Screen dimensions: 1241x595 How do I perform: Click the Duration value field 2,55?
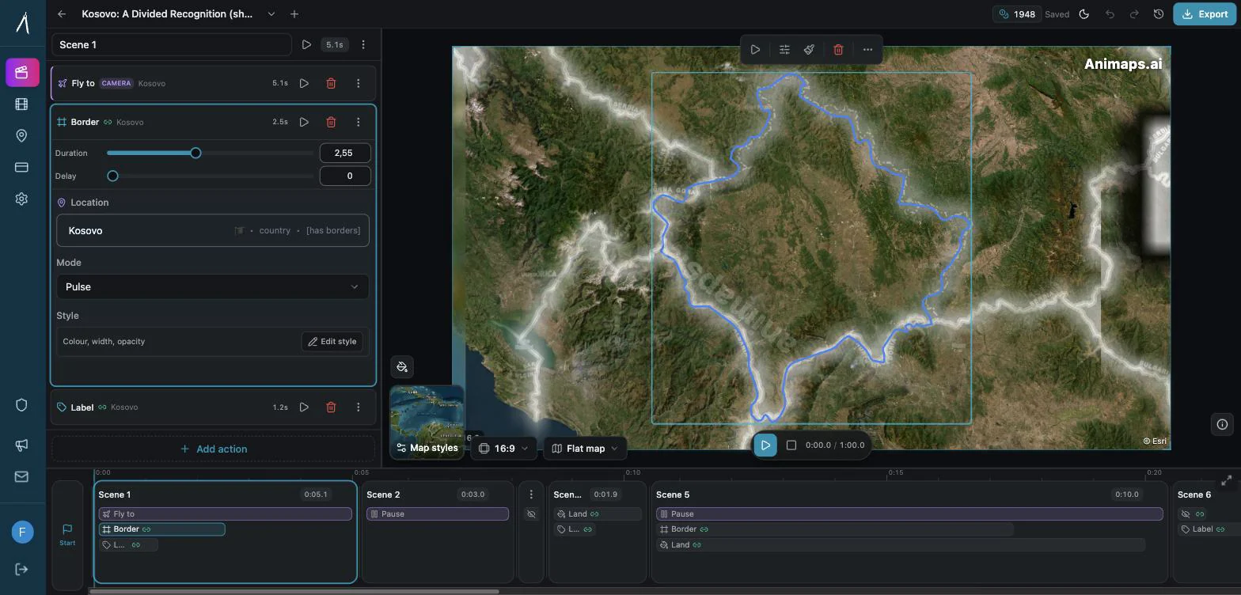click(345, 153)
